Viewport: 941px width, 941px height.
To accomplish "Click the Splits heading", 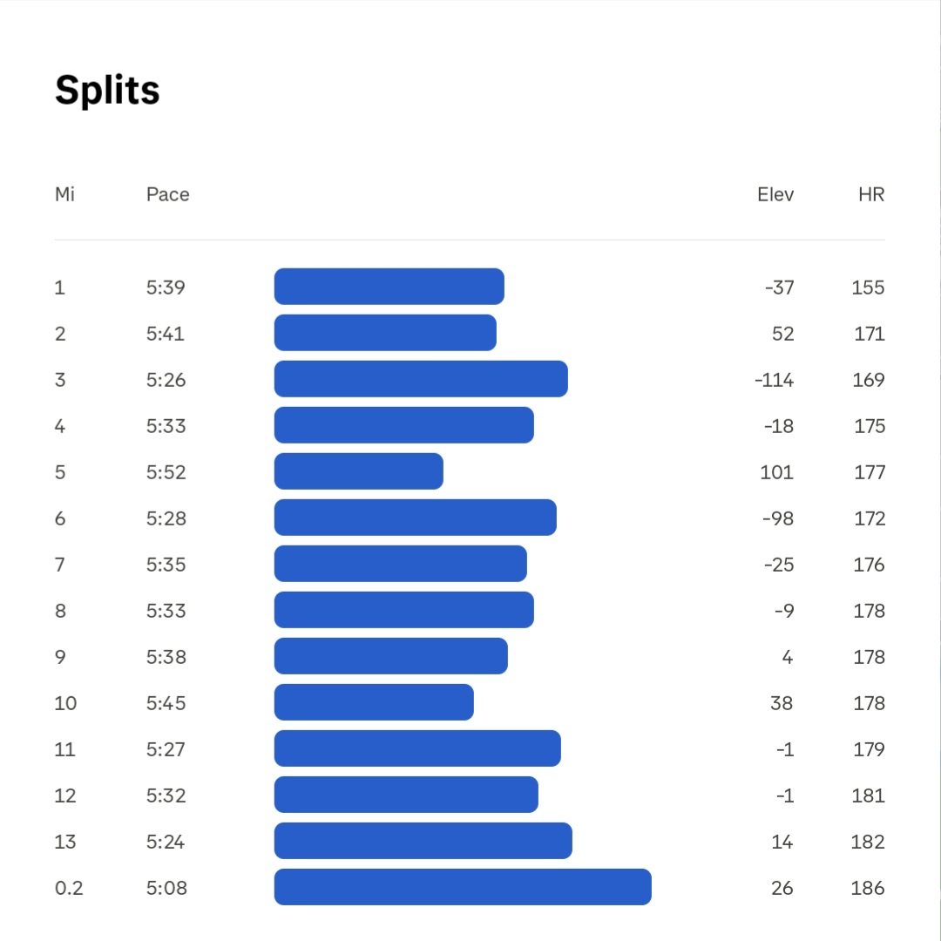I will coord(107,91).
